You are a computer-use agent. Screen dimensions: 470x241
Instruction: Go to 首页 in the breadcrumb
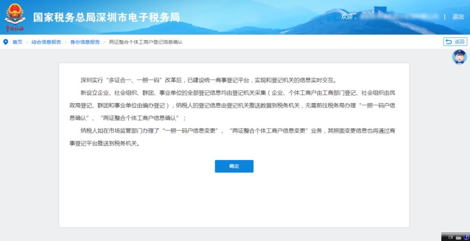click(x=17, y=42)
